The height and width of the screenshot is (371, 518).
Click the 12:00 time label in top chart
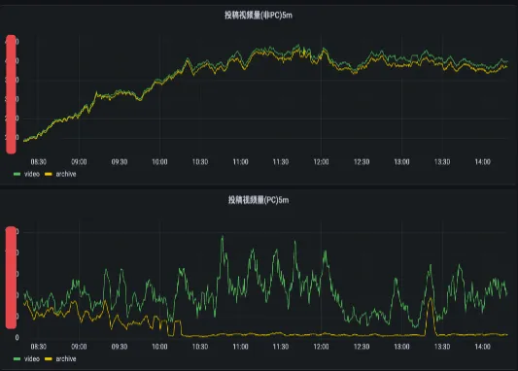pyautogui.click(x=321, y=162)
